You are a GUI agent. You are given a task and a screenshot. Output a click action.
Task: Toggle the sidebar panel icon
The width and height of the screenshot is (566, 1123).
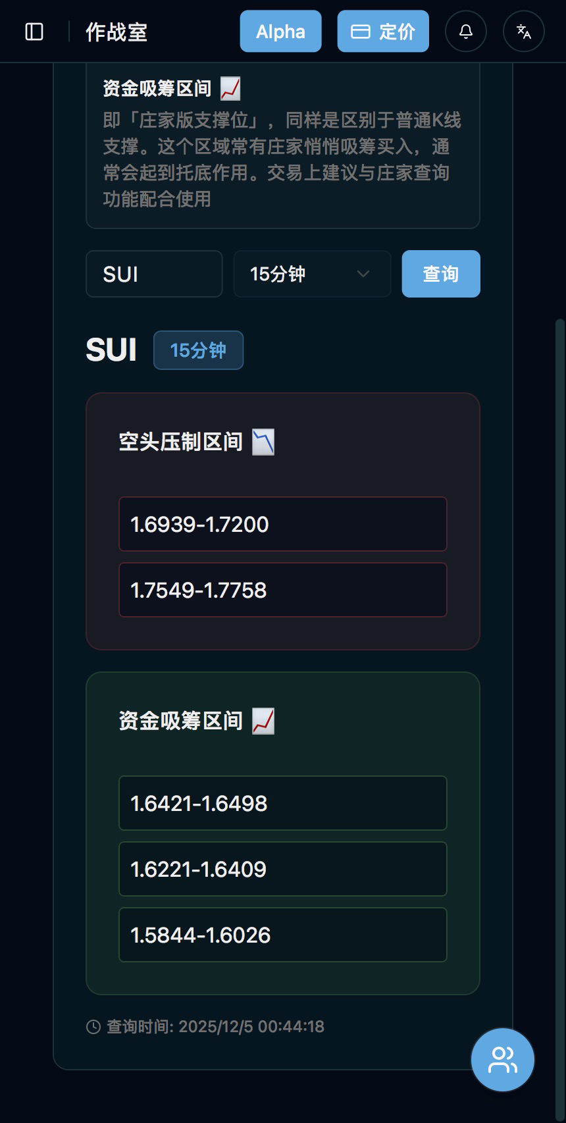point(34,32)
